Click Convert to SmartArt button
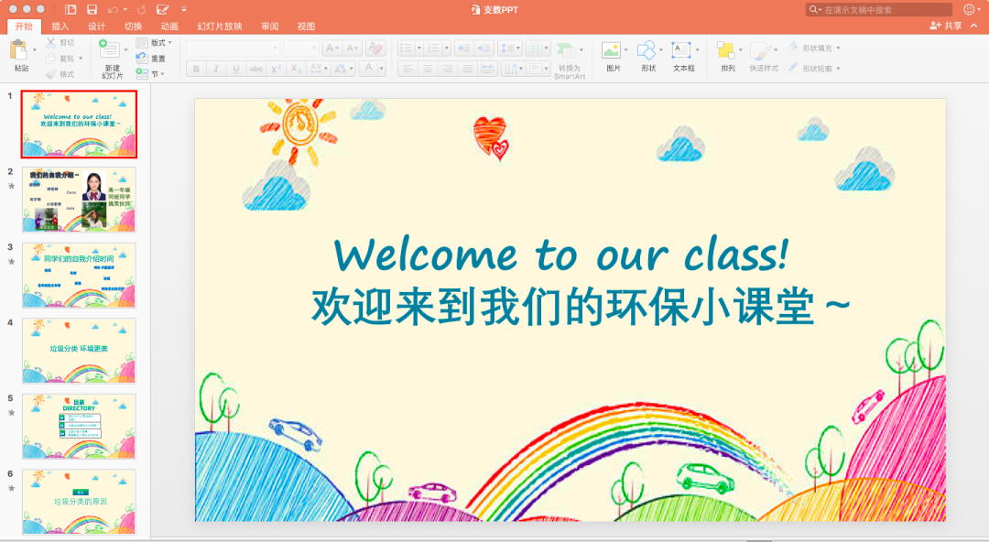Image resolution: width=989 pixels, height=542 pixels. pyautogui.click(x=570, y=60)
